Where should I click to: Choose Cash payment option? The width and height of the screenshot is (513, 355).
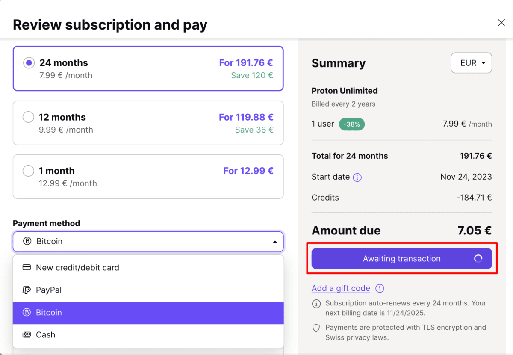pyautogui.click(x=148, y=335)
